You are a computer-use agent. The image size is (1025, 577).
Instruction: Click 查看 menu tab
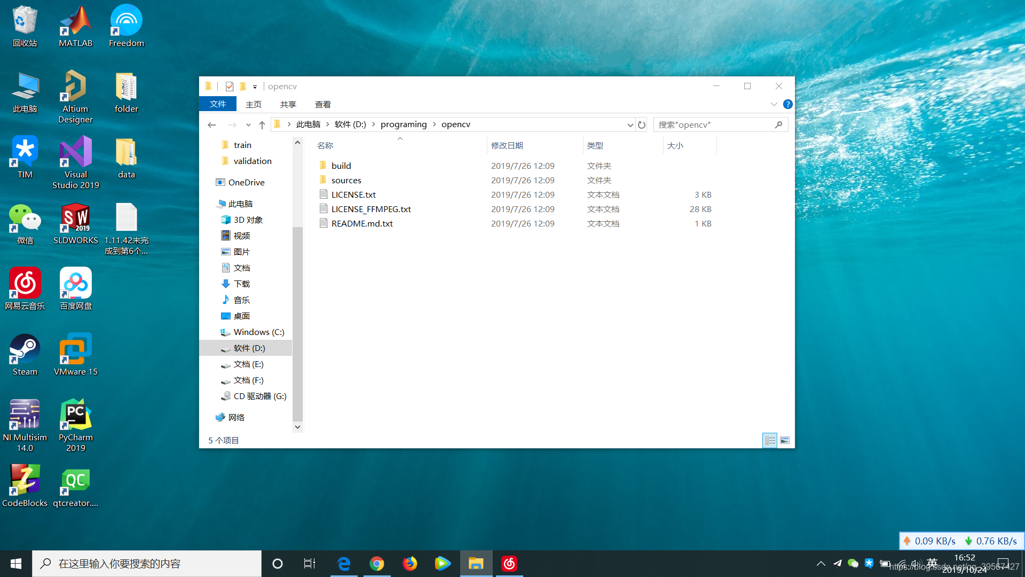coord(322,104)
